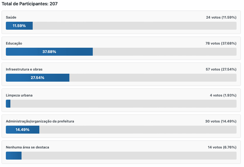
Task: Select the Educação option label
Action: [x=14, y=43]
